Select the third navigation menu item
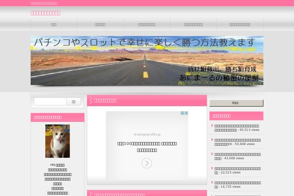Screen dimensions: 294x196 [147, 24]
